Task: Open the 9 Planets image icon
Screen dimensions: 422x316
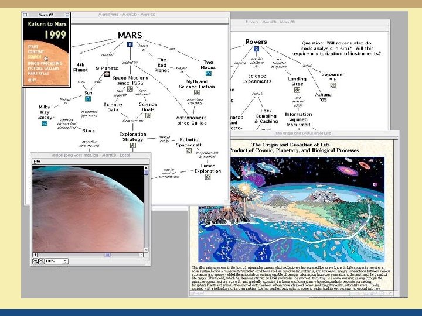Action: pos(107,74)
